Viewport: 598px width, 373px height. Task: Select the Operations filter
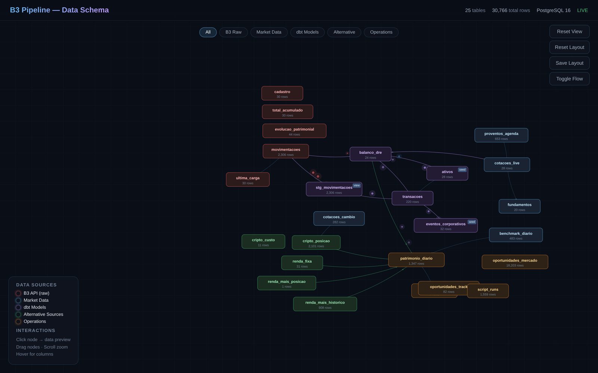click(381, 32)
